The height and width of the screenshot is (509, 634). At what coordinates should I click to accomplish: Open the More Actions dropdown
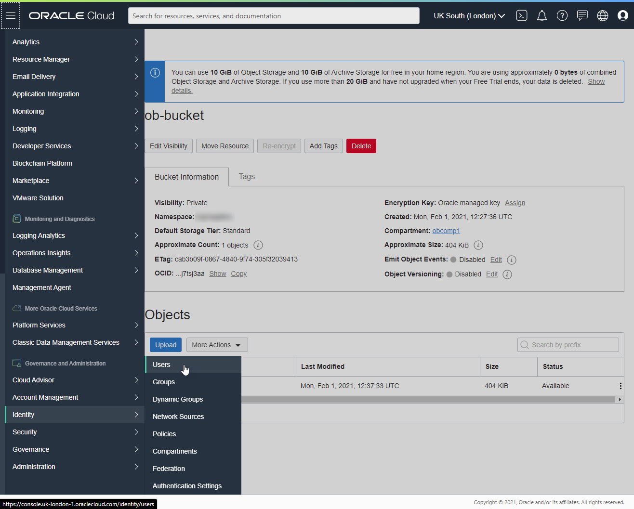point(217,345)
